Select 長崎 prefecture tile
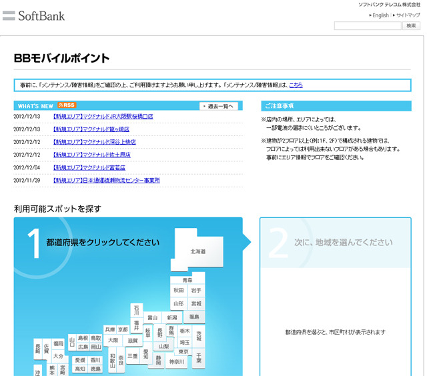The height and width of the screenshot is (376, 427). coord(38,349)
